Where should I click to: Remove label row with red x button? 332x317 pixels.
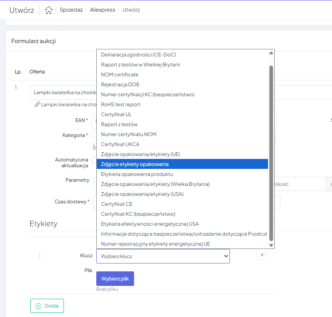click(262, 255)
